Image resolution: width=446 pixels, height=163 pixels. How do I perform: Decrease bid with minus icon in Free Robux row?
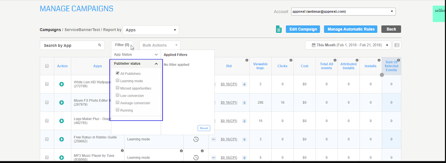tap(214, 139)
